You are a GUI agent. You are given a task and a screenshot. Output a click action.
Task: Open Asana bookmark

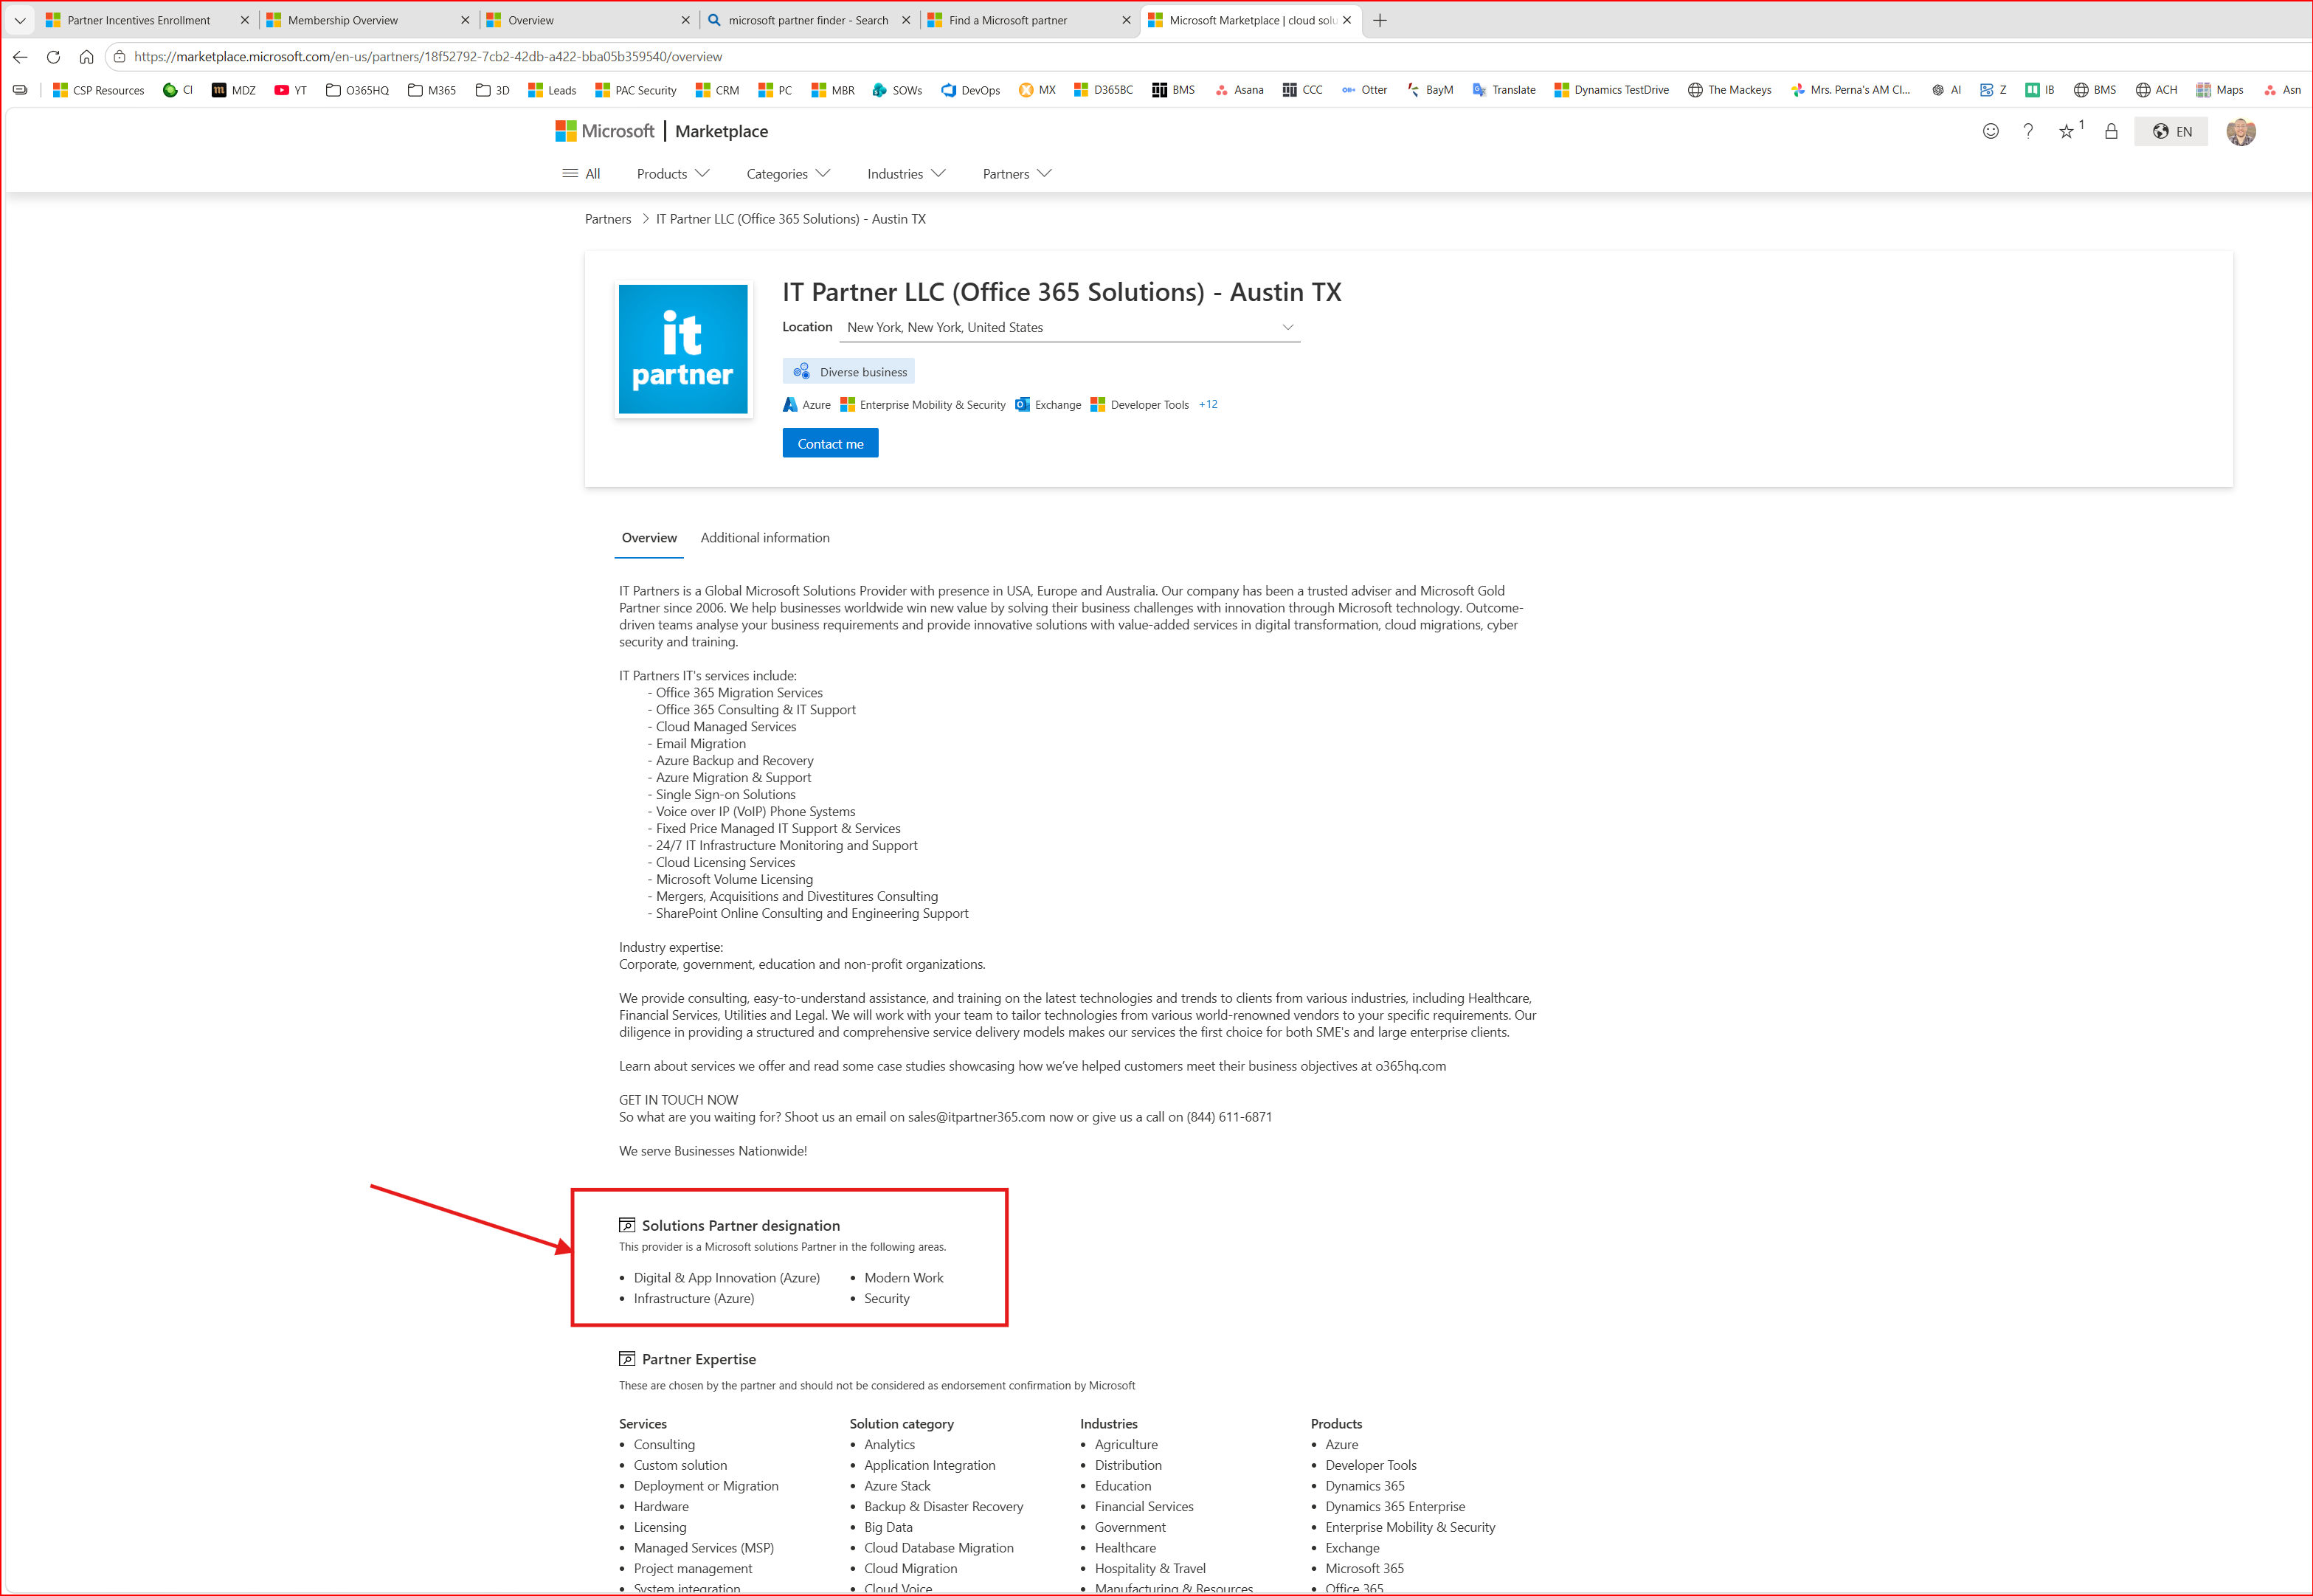1239,90
